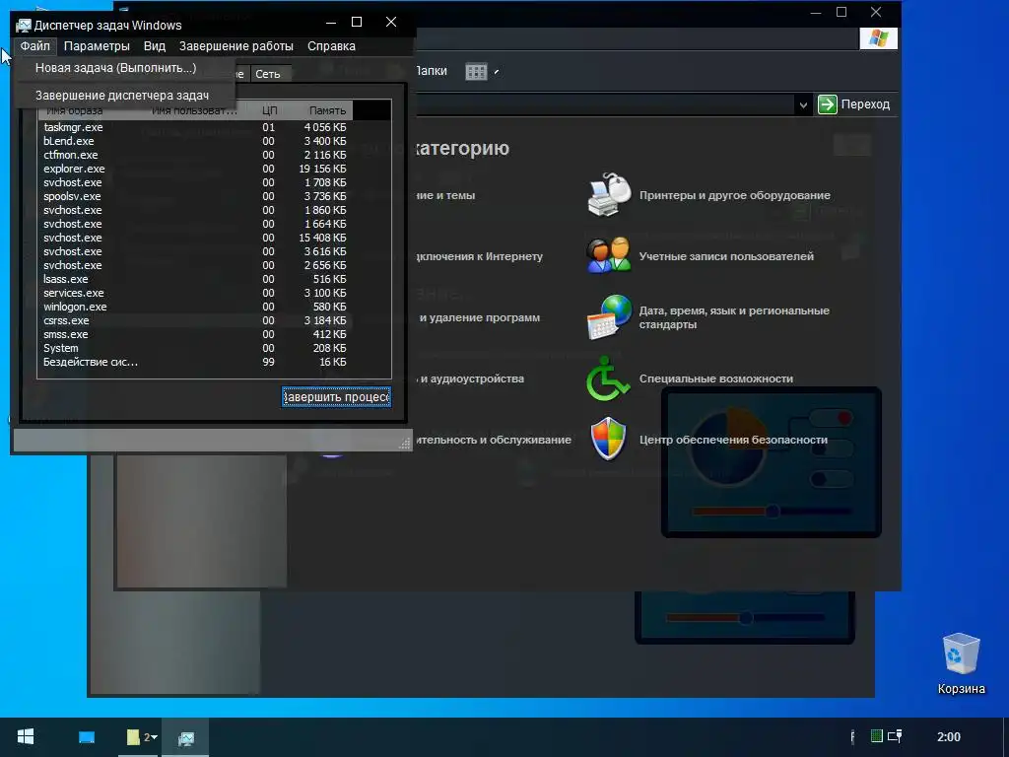Select the ctfmon.exe process row
This screenshot has width=1009, height=757.
pos(195,155)
